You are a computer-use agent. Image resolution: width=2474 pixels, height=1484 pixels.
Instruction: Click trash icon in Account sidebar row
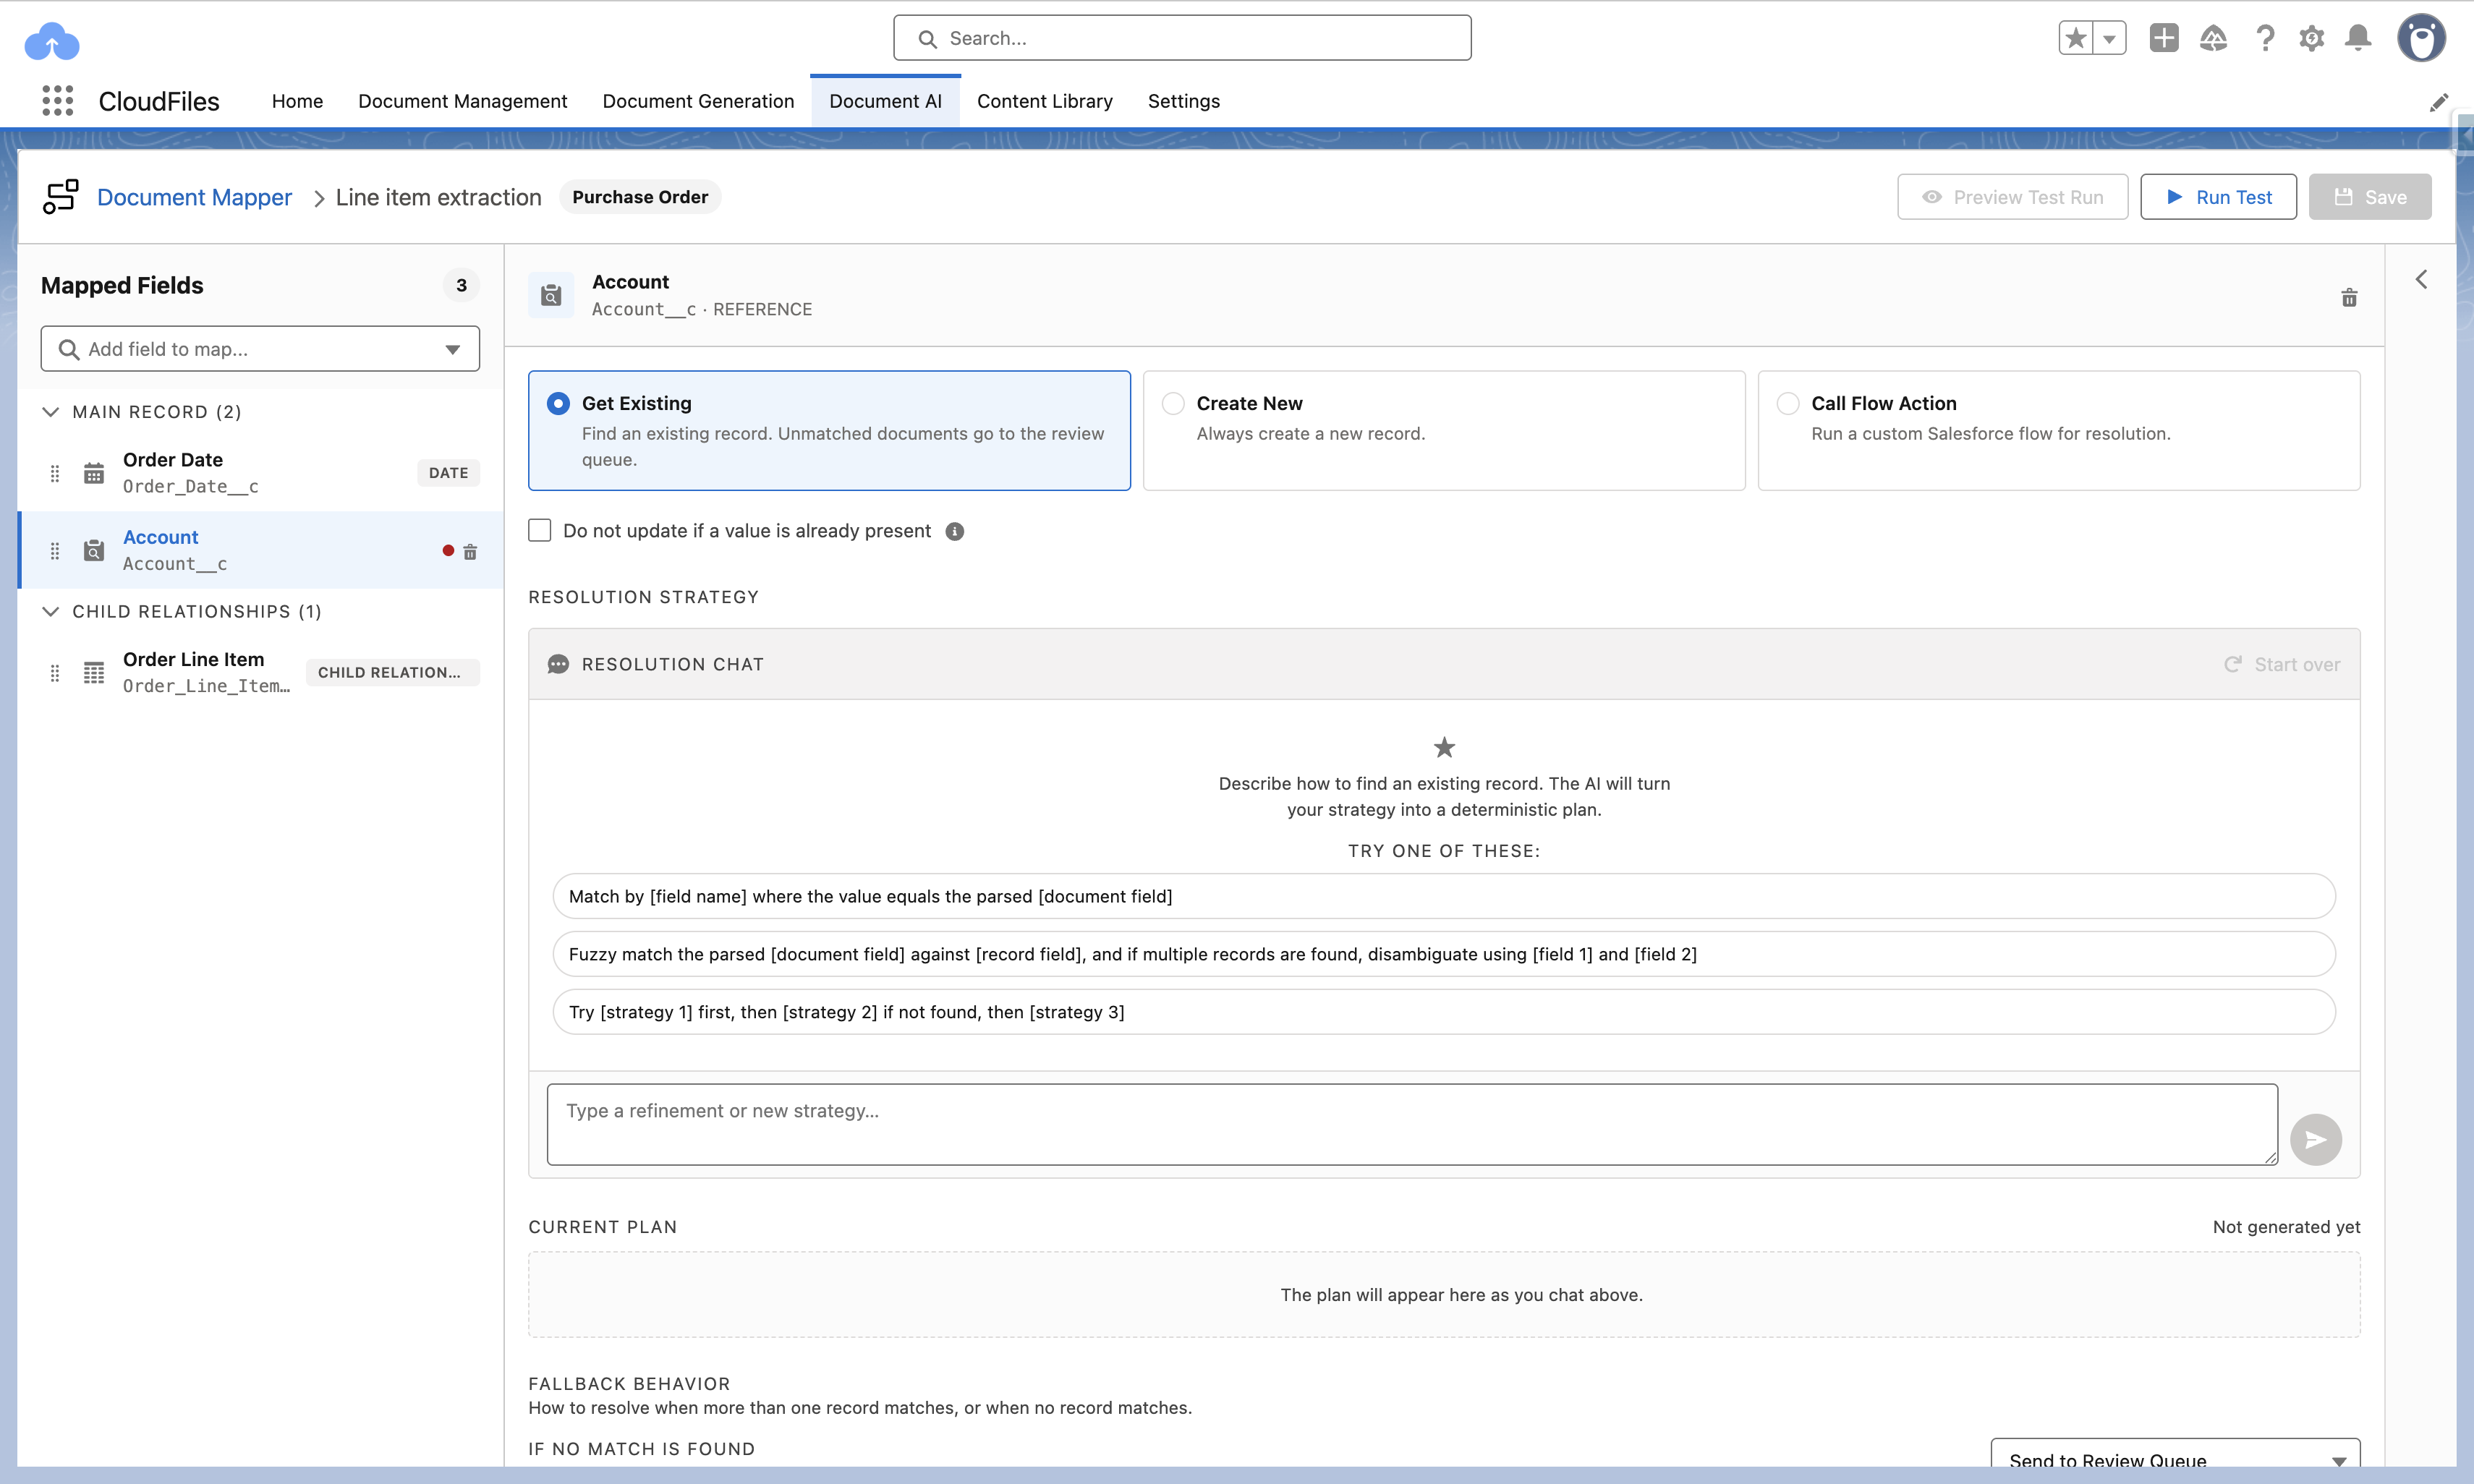coord(470,551)
